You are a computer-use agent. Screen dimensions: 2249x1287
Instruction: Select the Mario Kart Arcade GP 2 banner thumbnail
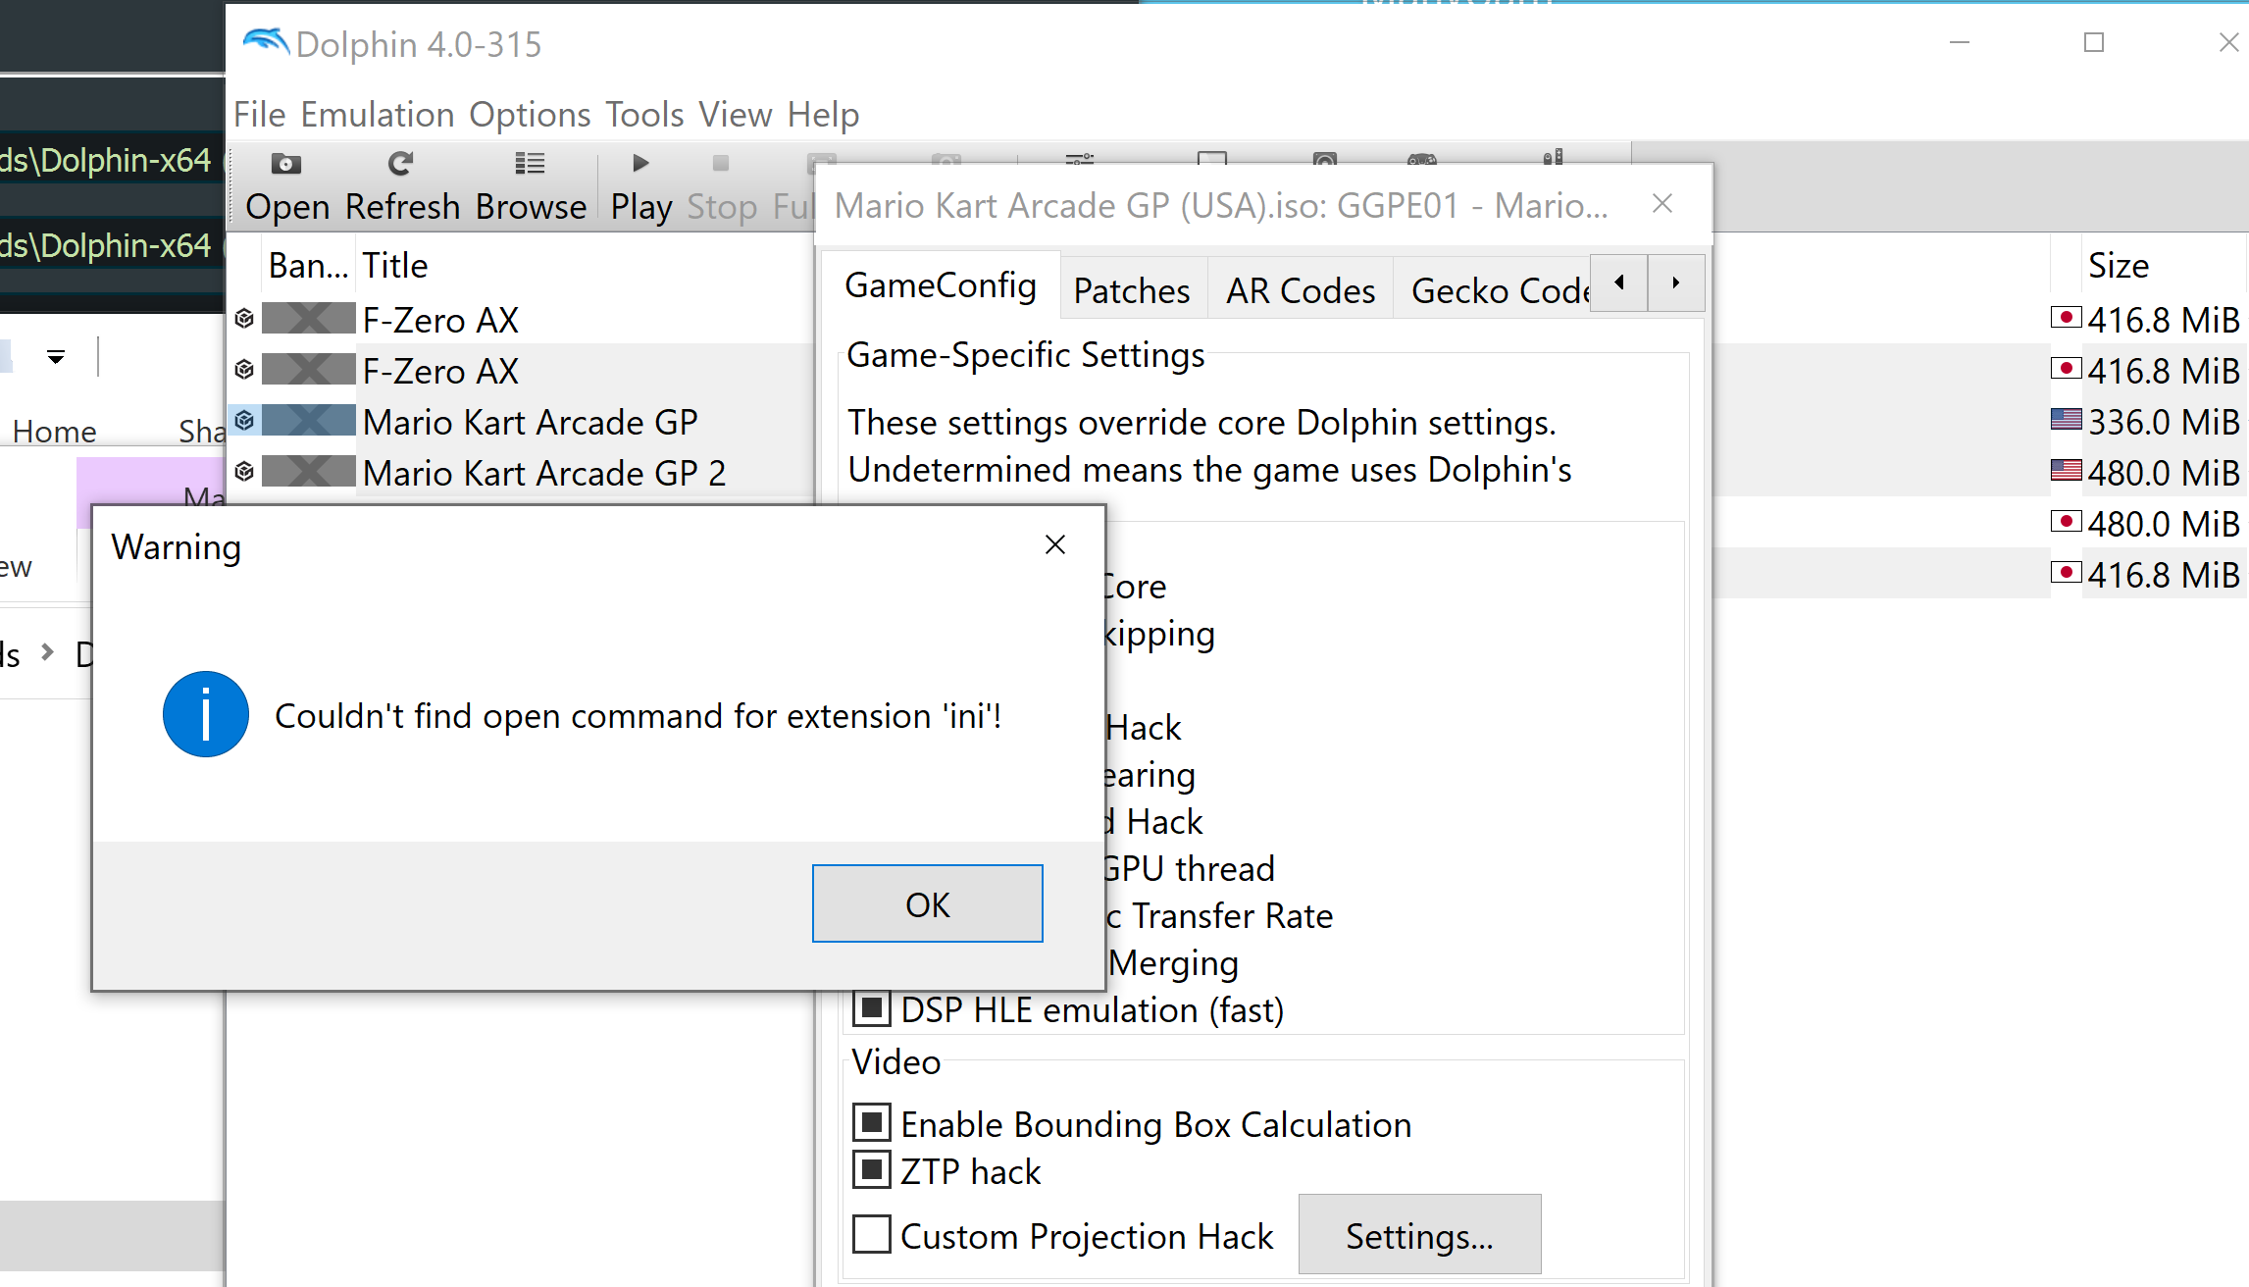309,472
